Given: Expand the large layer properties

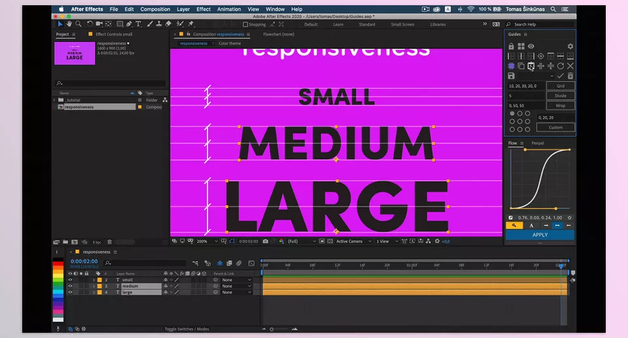Looking at the screenshot, I should [94, 292].
